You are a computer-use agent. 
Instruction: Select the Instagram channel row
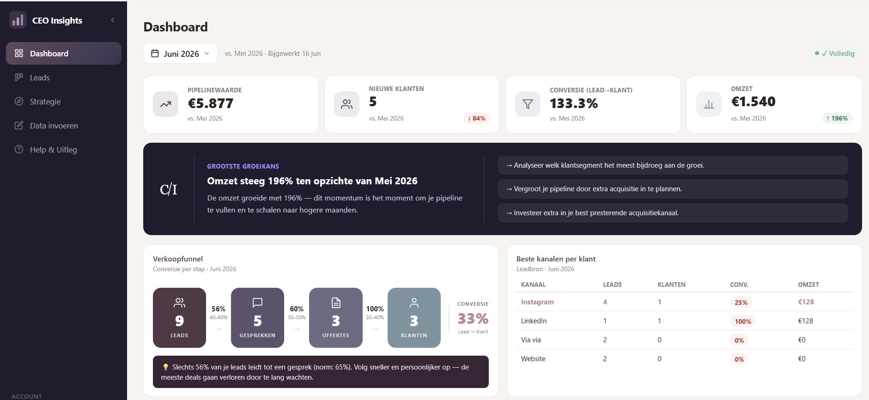pos(684,302)
